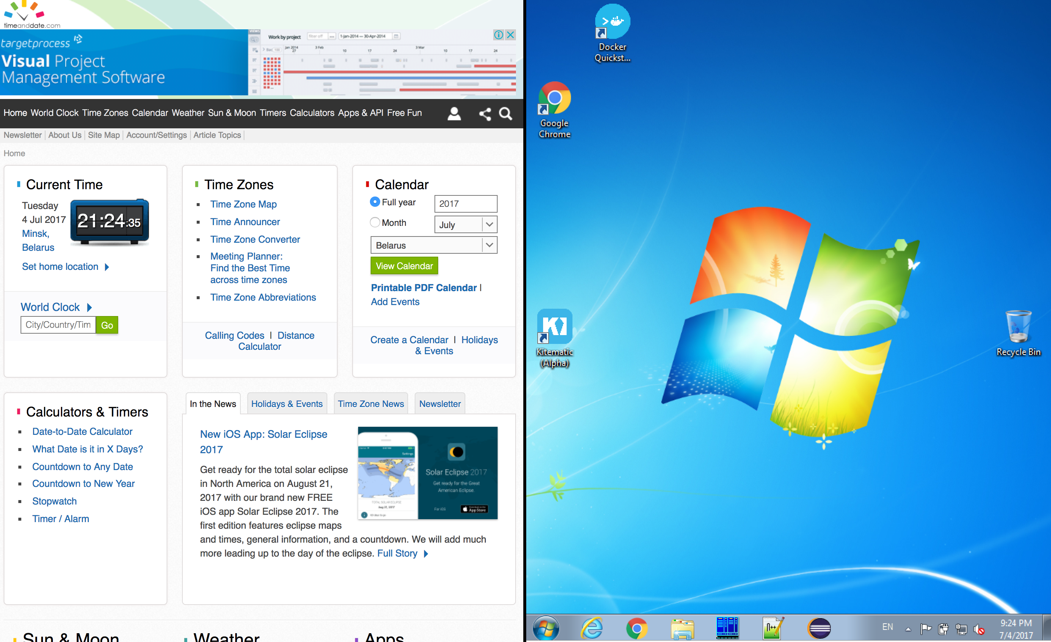Viewport: 1051px width, 642px height.
Task: Click the Minsk, Belarus location link
Action: point(38,241)
